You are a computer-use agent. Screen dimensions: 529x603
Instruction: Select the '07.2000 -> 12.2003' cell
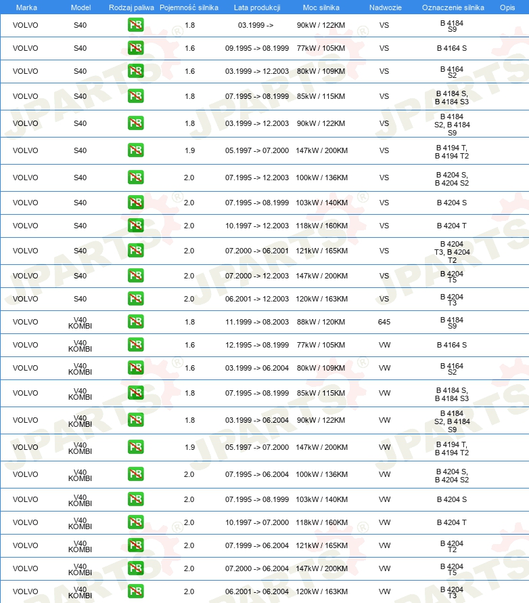[257, 276]
